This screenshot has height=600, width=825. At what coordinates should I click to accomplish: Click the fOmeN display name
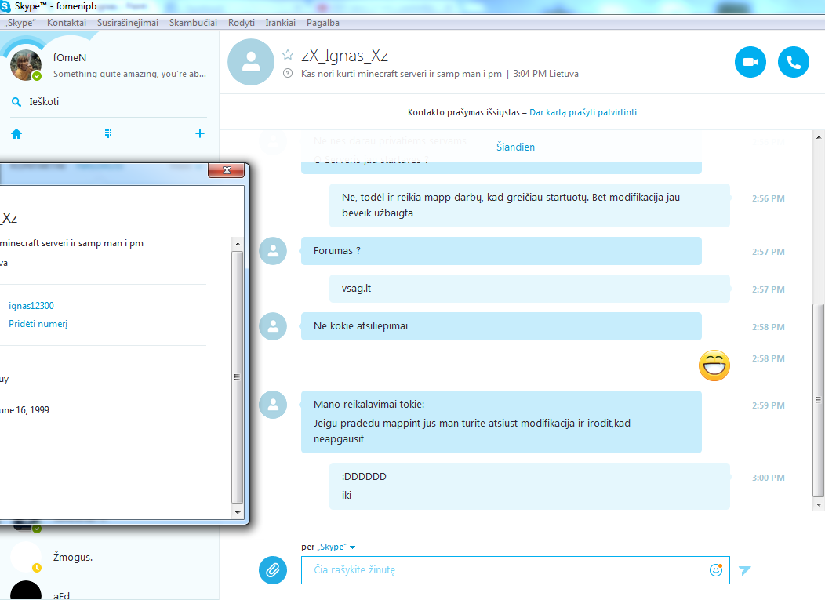pyautogui.click(x=70, y=58)
